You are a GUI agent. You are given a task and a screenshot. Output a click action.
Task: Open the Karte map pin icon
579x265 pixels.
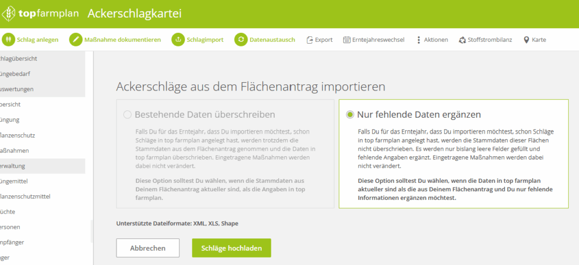pos(526,40)
